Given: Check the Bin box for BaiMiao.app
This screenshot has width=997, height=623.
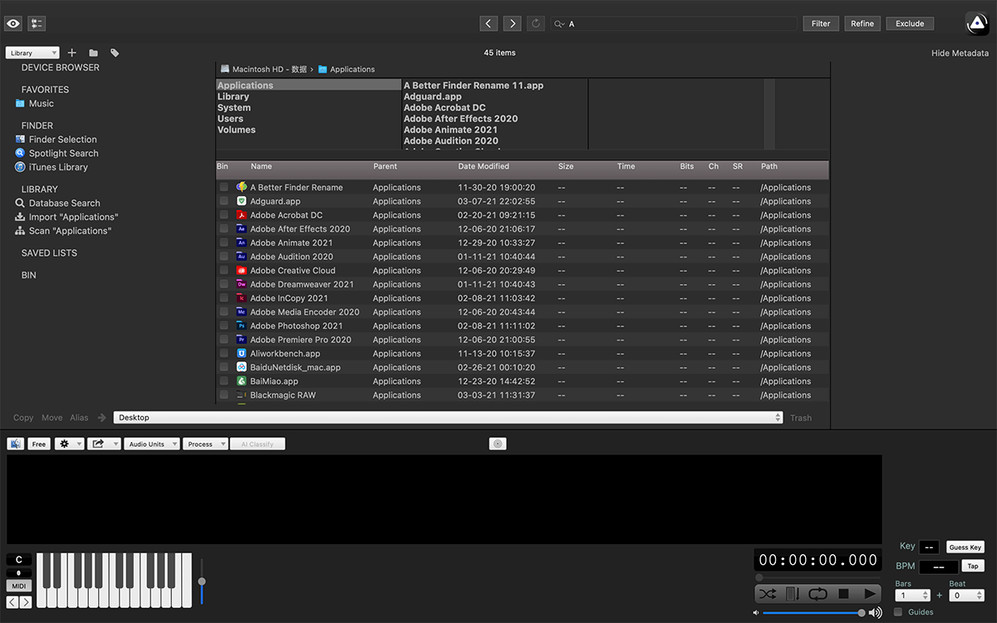Looking at the screenshot, I should (223, 381).
